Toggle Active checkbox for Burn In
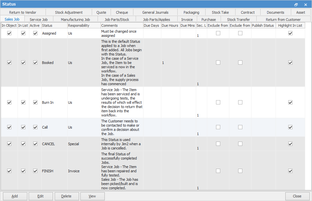Viewport: 312px width, 201px height. [35, 102]
